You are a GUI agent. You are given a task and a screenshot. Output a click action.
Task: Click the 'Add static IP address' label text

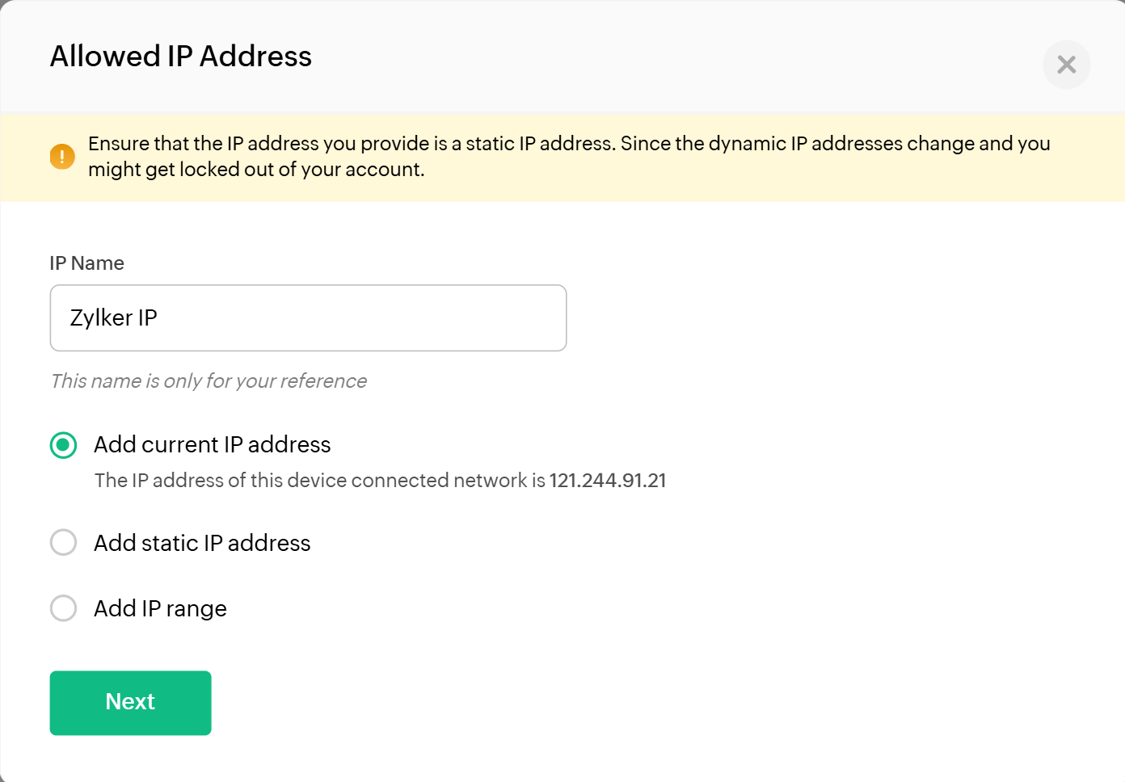[202, 543]
